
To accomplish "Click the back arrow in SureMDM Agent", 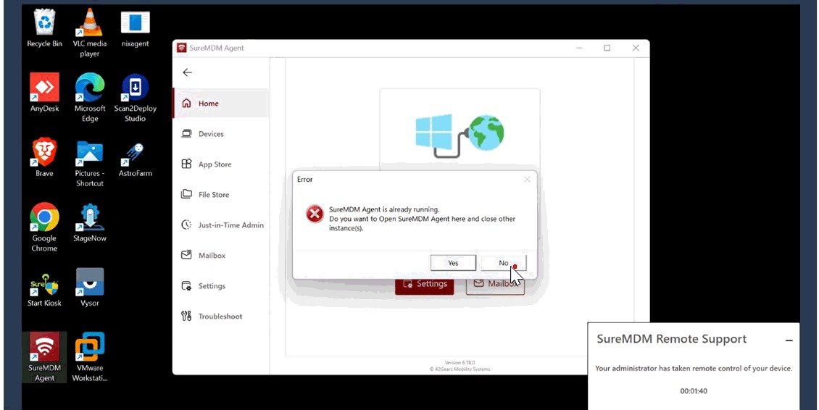I will click(187, 72).
